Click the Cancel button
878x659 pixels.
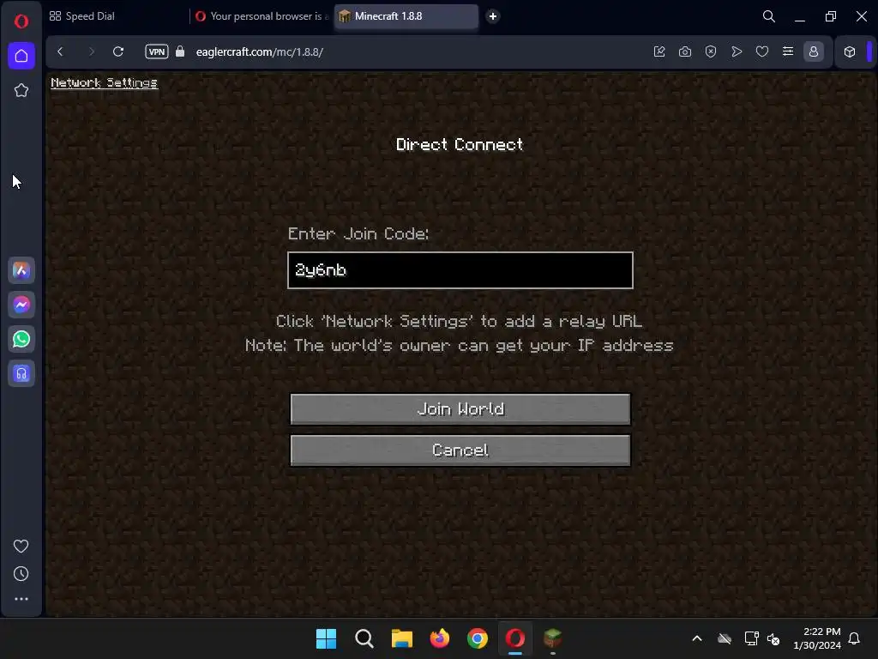(x=460, y=450)
